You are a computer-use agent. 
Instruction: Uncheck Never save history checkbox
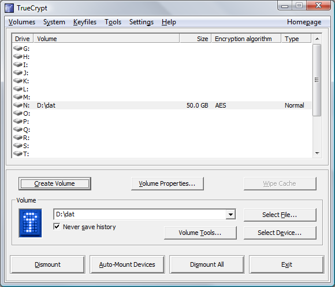57,226
